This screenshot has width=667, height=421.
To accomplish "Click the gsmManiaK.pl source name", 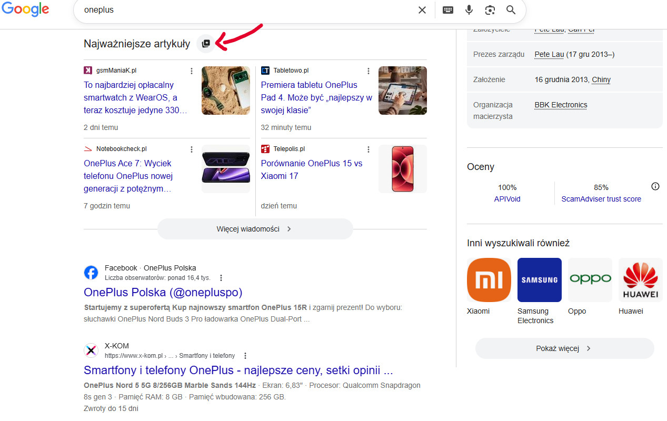I will coord(116,71).
